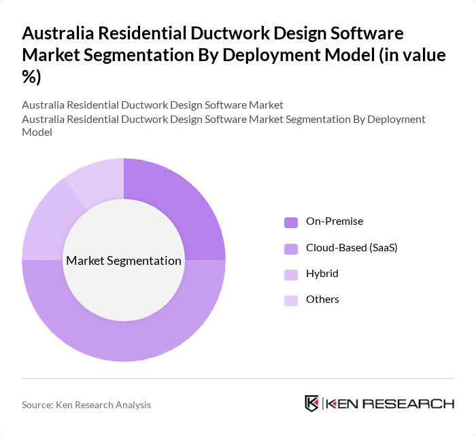The height and width of the screenshot is (436, 476).
Task: Click the KEN RESEARCH brand wordmark
Action: coord(390,404)
